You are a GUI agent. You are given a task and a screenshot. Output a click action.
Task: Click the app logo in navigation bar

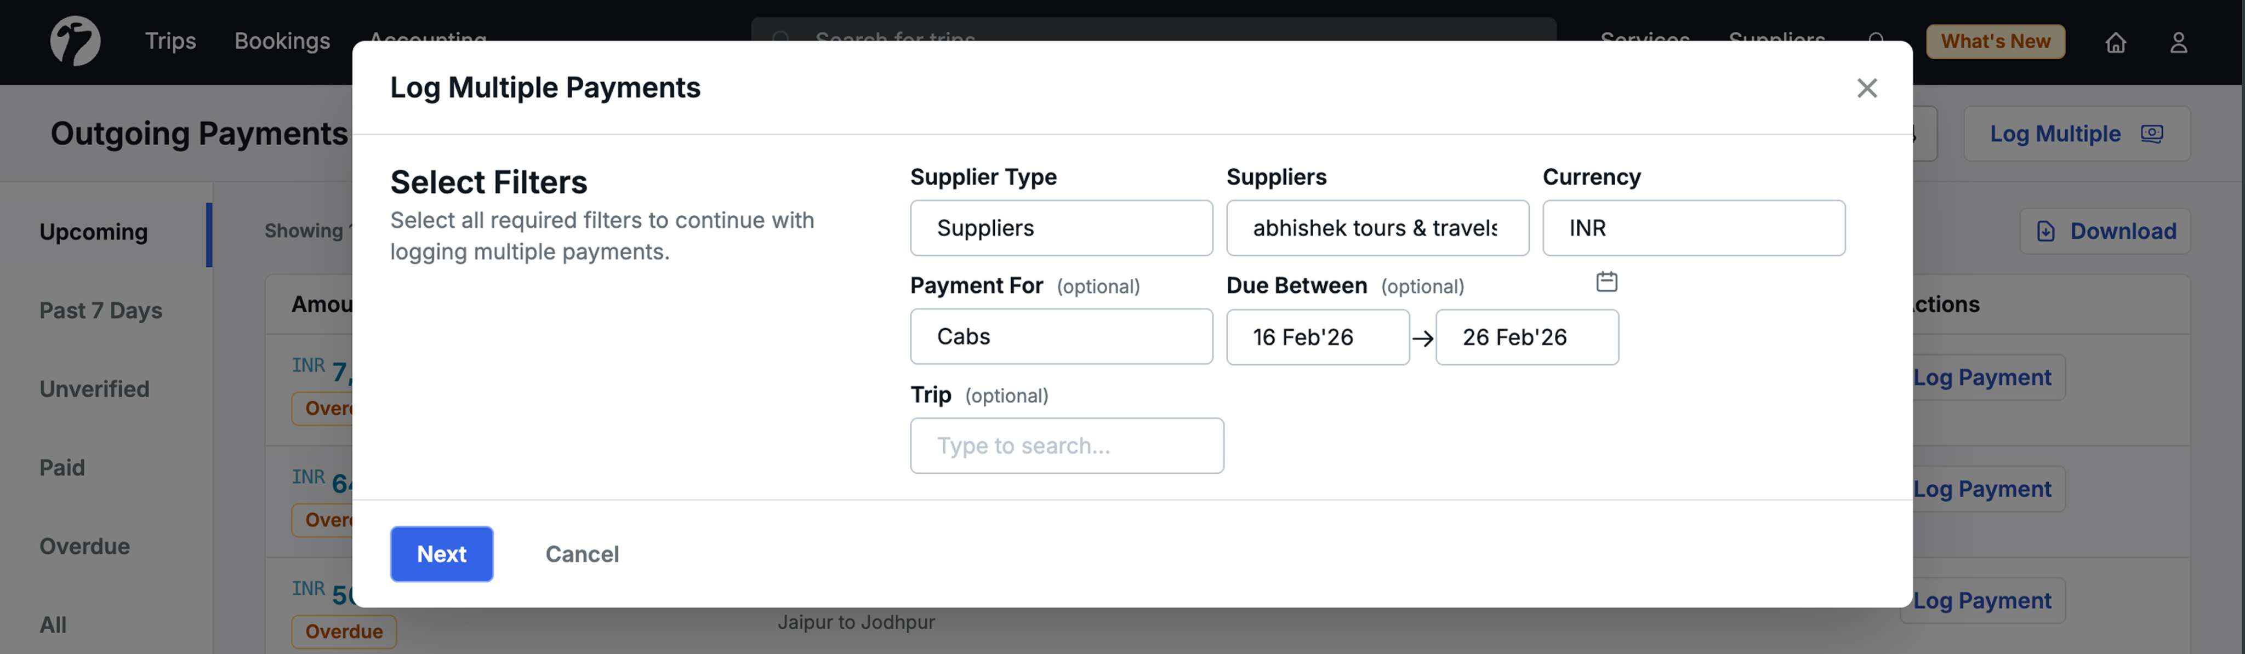click(x=75, y=41)
